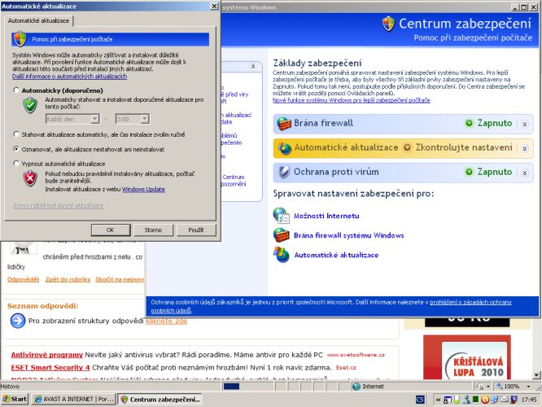Expand the Ochrana proti virům section chevron
This screenshot has width=542, height=407.
click(x=525, y=173)
